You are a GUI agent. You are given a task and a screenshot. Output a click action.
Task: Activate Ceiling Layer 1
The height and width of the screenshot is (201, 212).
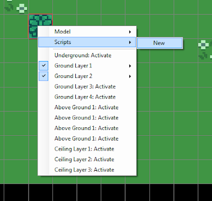[87, 149]
